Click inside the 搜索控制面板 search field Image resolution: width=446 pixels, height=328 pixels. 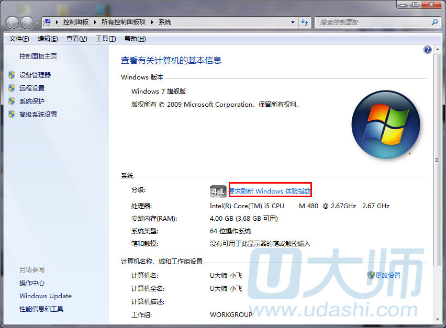pyautogui.click(x=372, y=22)
